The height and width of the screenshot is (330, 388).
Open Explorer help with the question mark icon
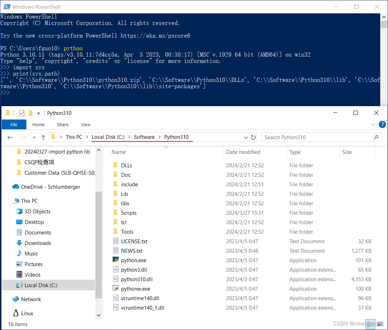coord(382,124)
